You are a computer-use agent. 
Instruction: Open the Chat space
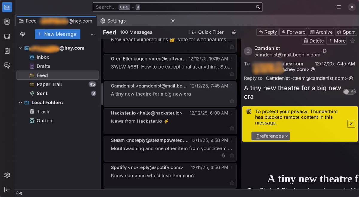[7, 65]
